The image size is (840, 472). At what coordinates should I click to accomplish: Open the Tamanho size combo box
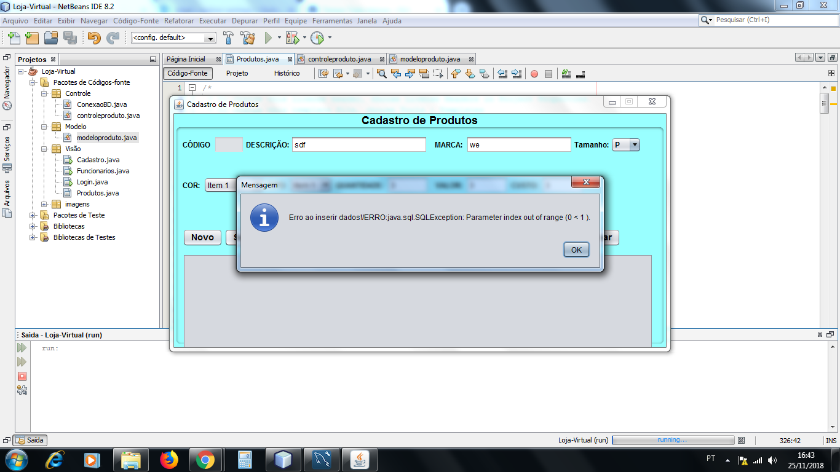pyautogui.click(x=626, y=145)
